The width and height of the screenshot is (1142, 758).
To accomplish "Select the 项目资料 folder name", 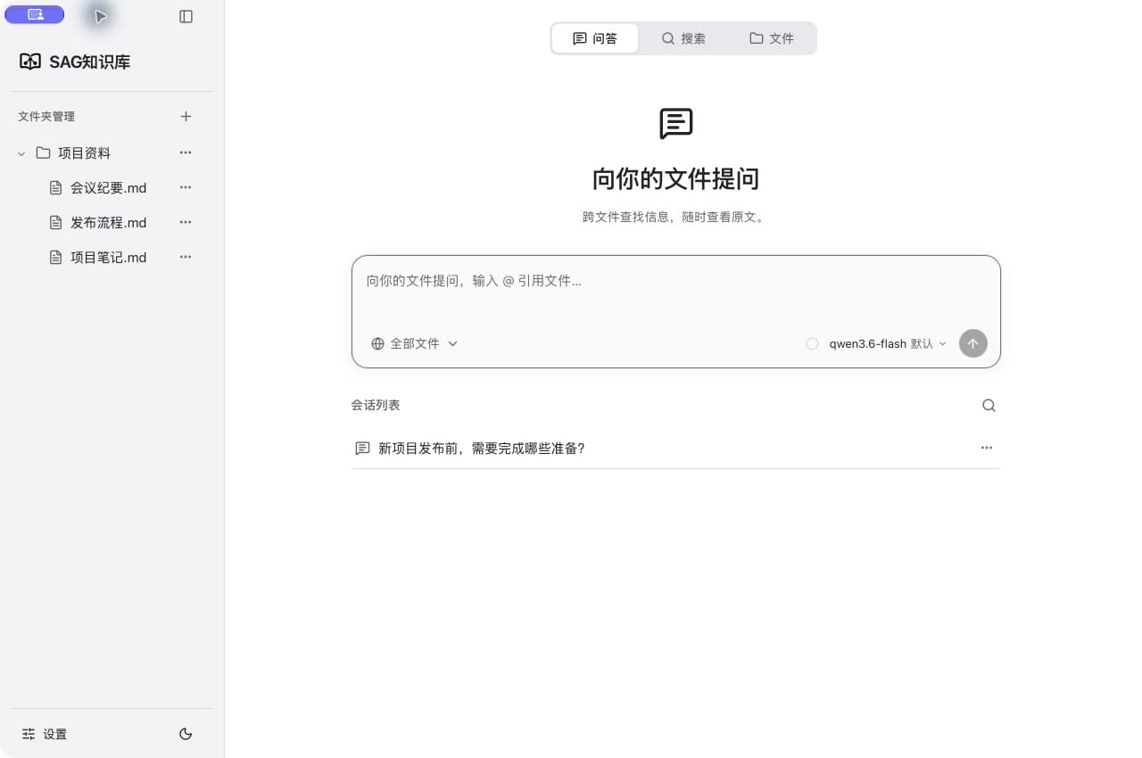I will (85, 152).
